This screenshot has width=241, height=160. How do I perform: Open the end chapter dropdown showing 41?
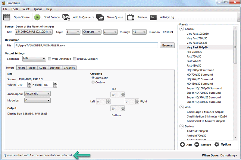pos(139,32)
